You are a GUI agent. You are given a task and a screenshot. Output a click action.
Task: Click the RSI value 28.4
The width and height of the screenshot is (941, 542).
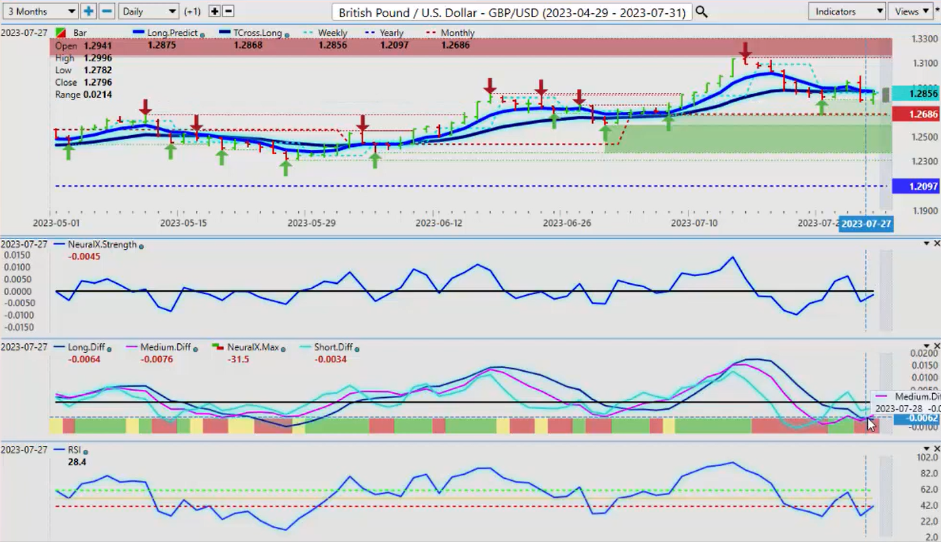(76, 462)
